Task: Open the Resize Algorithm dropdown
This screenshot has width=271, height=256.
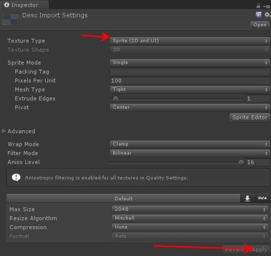Action: pos(190,218)
